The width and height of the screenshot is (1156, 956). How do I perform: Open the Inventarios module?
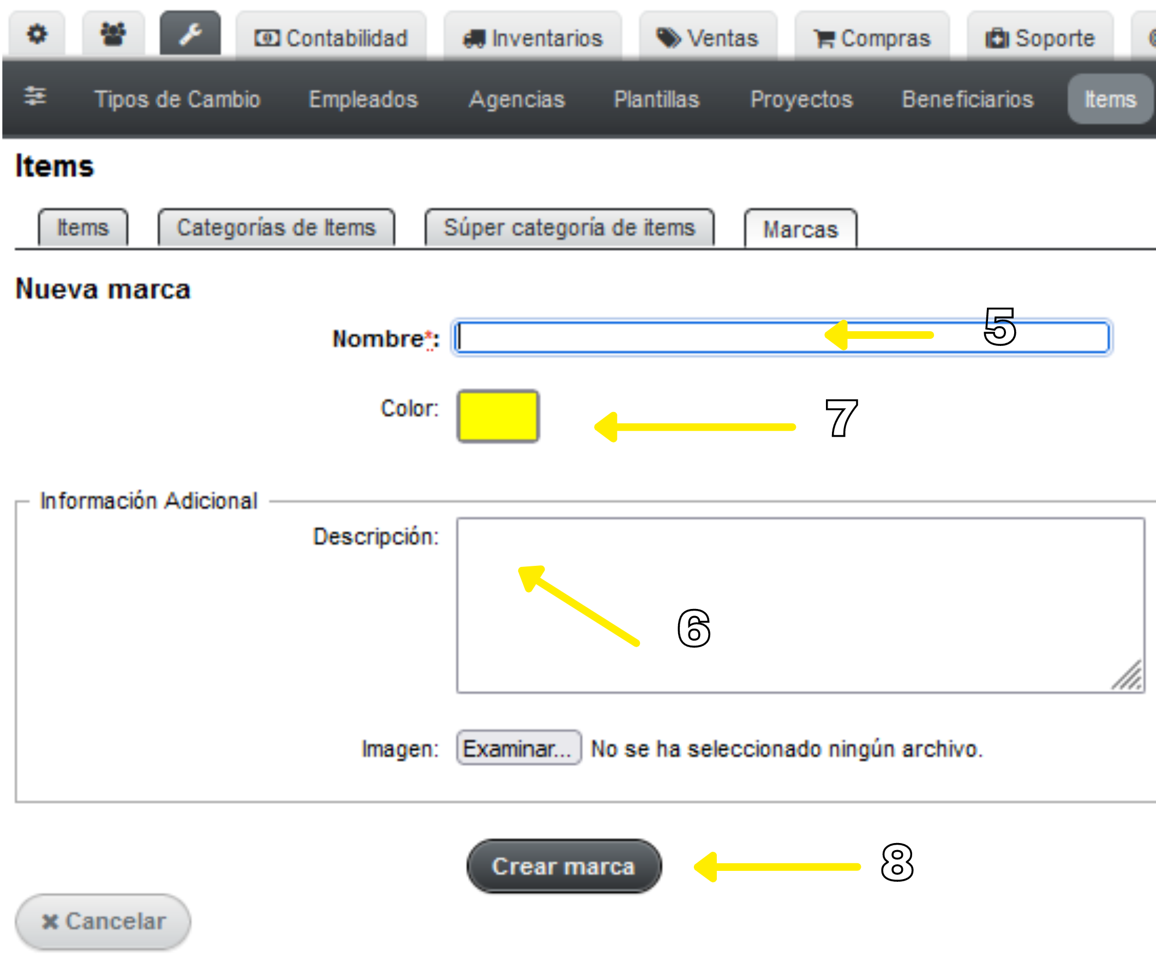(x=533, y=38)
